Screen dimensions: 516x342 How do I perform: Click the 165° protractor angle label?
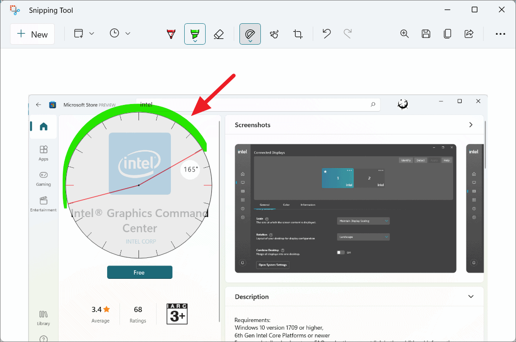190,170
